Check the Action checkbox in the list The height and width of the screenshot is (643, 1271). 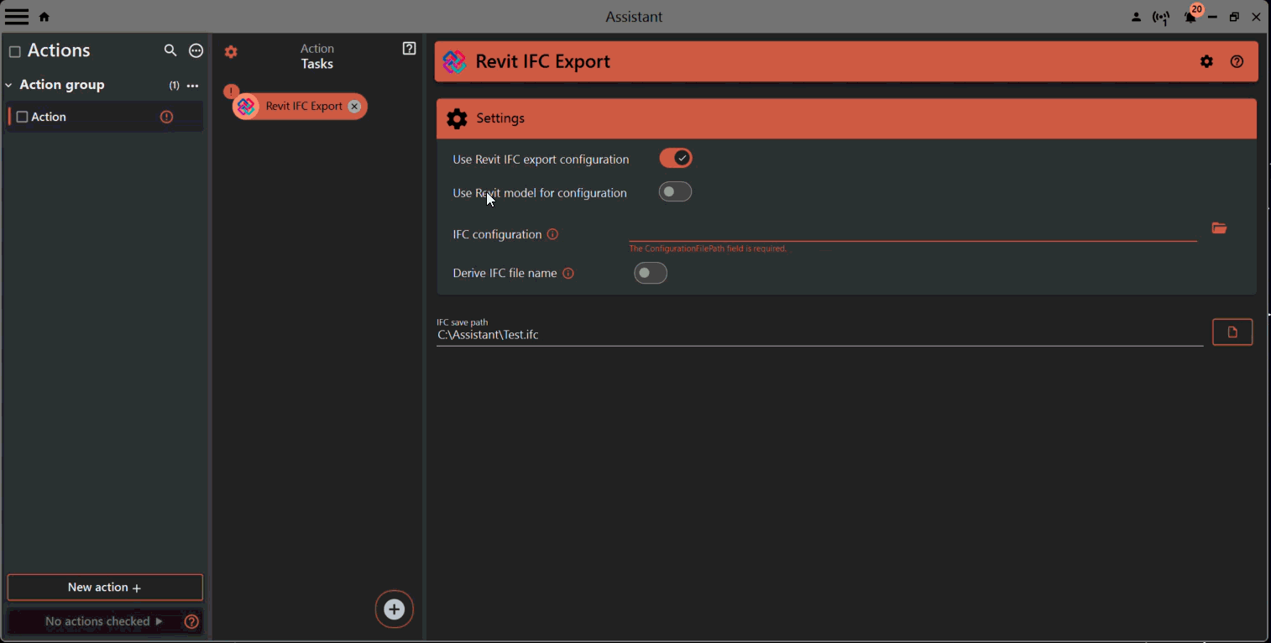tap(22, 116)
